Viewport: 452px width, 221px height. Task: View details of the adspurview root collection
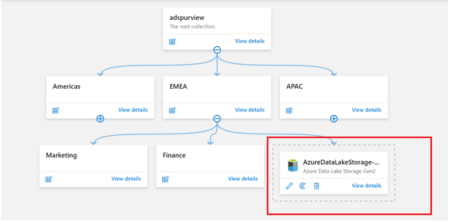(x=250, y=41)
